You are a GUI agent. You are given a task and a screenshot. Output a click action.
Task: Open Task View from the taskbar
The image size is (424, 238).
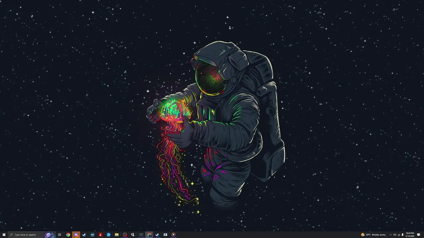(x=60, y=235)
